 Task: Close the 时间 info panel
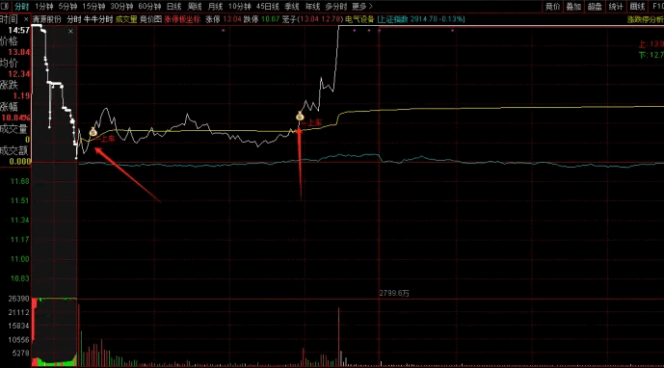point(26,19)
